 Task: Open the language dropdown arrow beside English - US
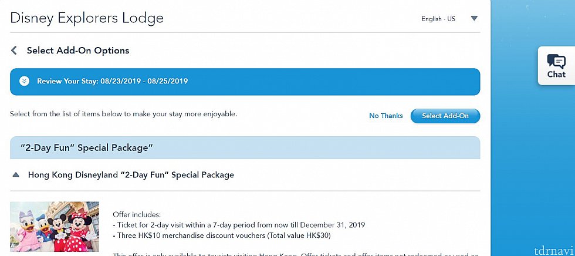[x=474, y=18]
